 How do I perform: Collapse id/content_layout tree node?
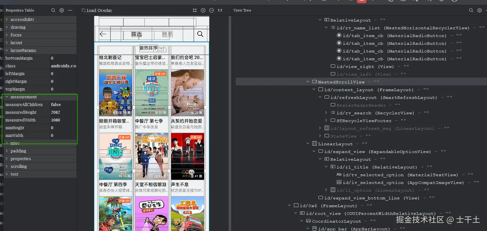[x=314, y=90]
